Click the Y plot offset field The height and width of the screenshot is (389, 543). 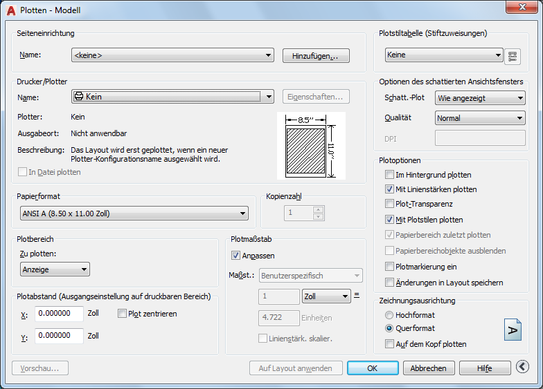coord(59,336)
